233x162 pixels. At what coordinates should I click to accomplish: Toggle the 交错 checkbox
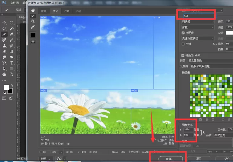pyautogui.click(x=183, y=44)
